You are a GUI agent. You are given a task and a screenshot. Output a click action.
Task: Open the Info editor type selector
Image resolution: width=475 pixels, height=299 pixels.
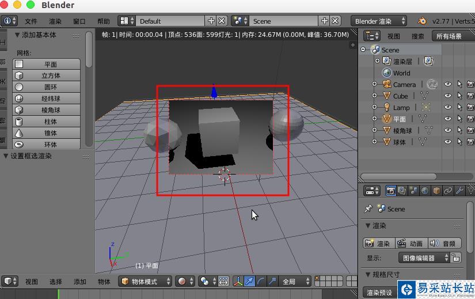[x=9, y=21]
